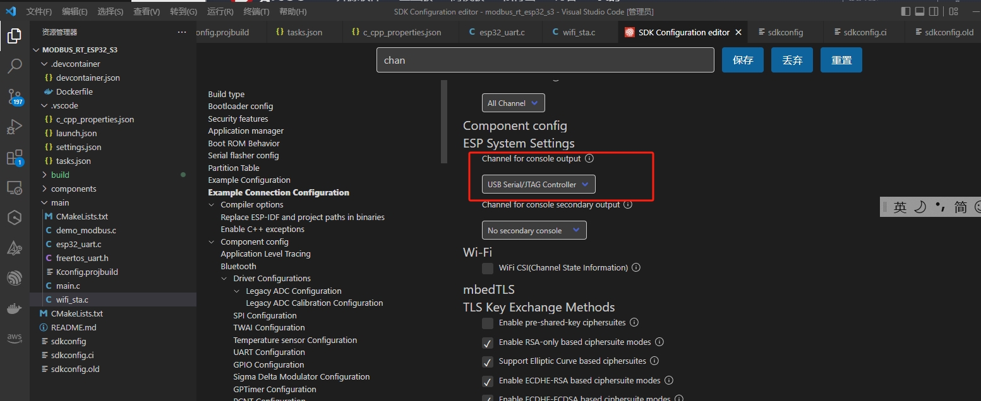Screen dimensions: 981x401
Task: Open the Remote Explorer view
Action: click(14, 188)
